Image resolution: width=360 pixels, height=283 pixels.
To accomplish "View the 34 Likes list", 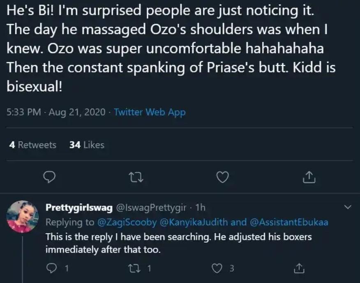I will (87, 145).
